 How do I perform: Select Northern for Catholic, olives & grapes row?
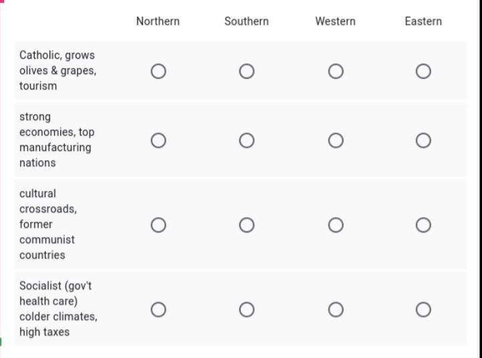coord(158,71)
